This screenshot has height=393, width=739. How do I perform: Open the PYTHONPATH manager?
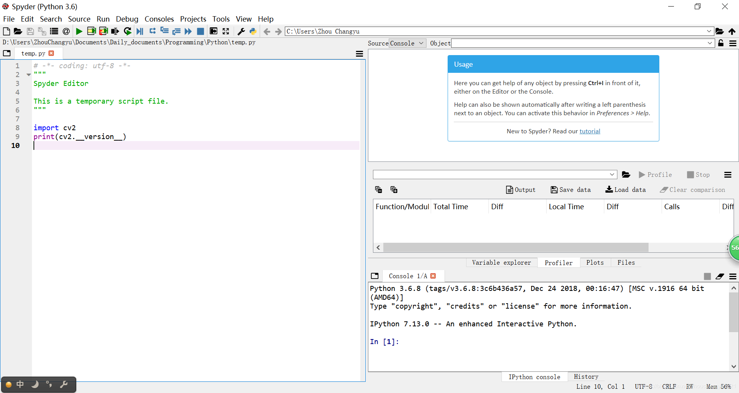click(x=253, y=31)
